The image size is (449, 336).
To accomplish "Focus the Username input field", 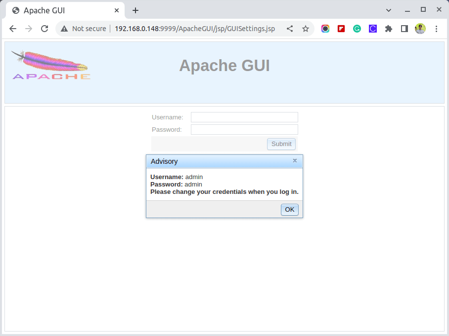I will pos(244,117).
